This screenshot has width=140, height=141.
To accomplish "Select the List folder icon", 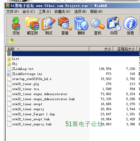I will 9,59.
